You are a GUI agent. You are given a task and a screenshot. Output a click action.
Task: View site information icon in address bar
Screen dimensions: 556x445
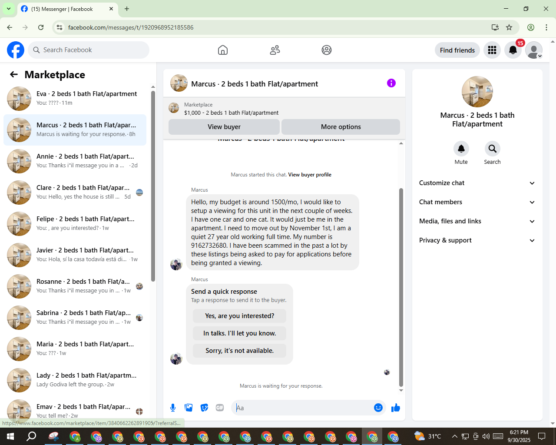pyautogui.click(x=60, y=27)
